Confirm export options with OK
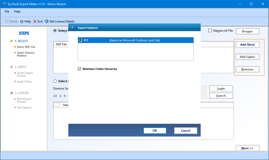The width and height of the screenshot is (269, 160). (x=155, y=130)
